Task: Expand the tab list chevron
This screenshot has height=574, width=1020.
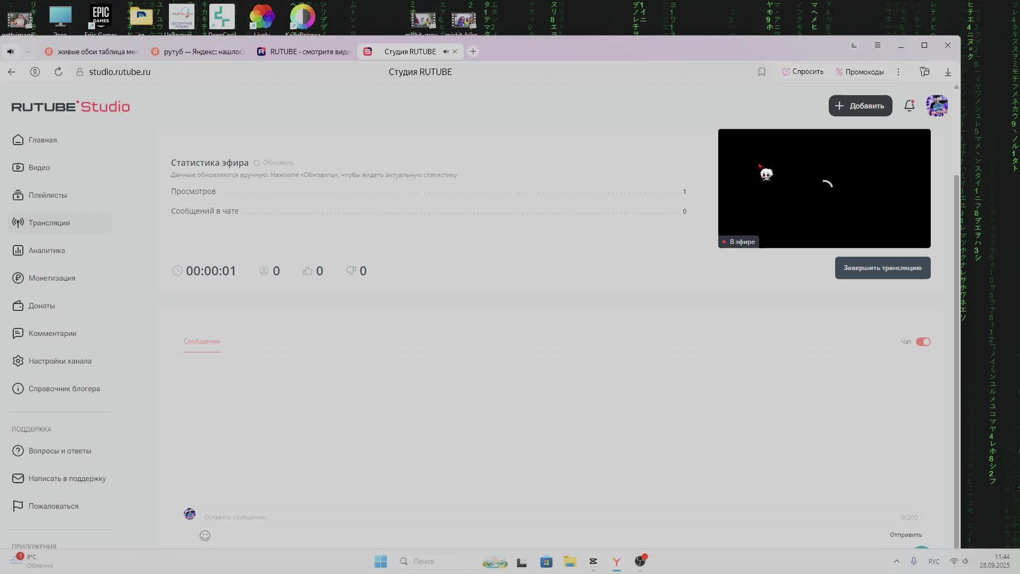Action: coord(28,52)
